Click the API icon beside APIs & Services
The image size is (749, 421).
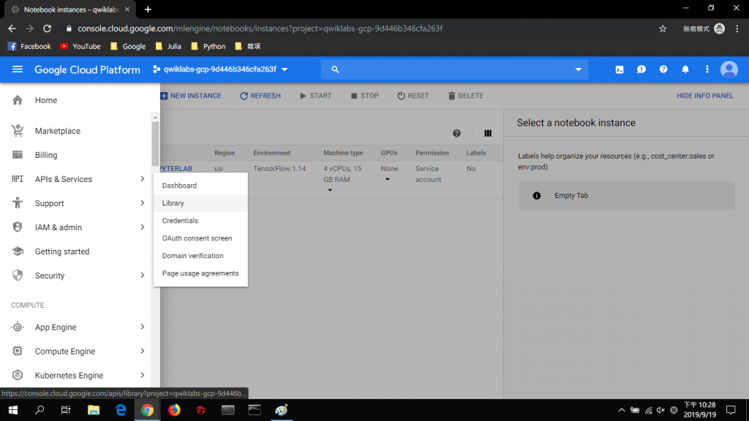tap(18, 179)
